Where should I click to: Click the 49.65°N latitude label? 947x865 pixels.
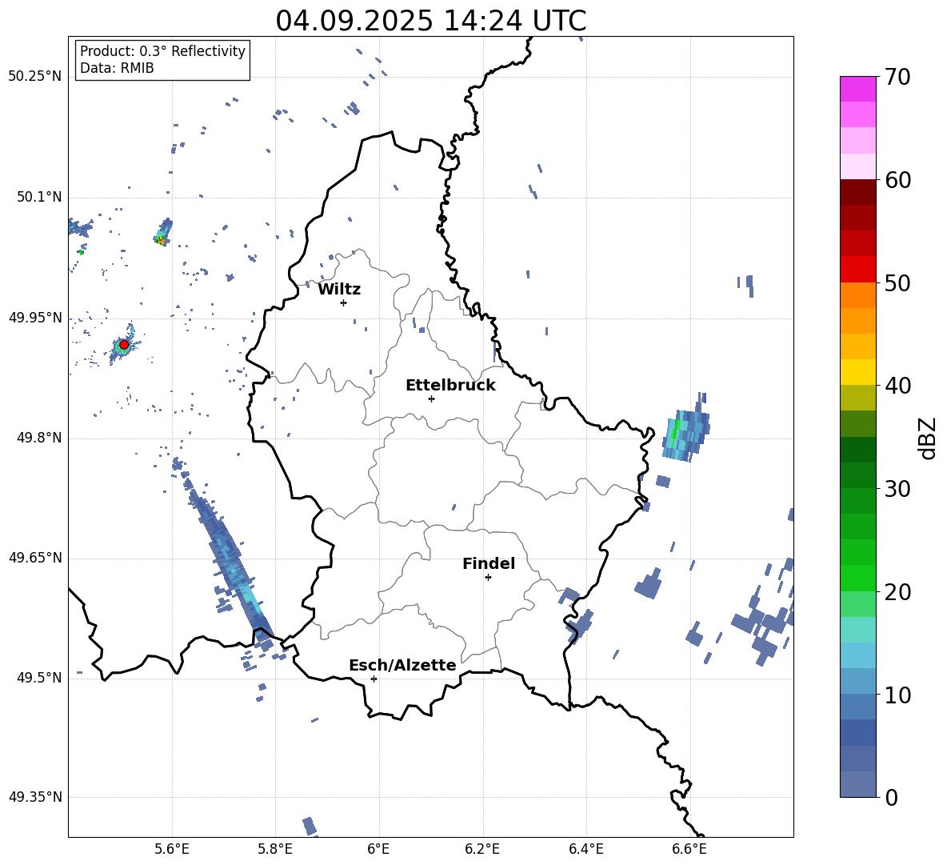[x=35, y=558]
